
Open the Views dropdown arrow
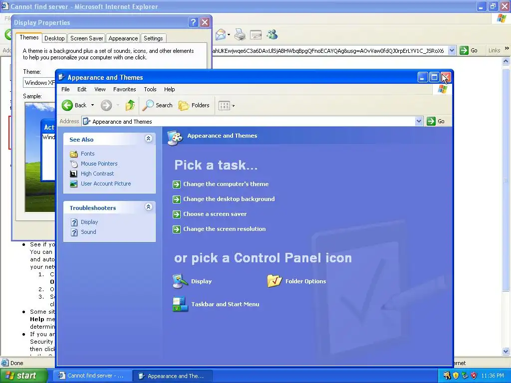(x=233, y=106)
